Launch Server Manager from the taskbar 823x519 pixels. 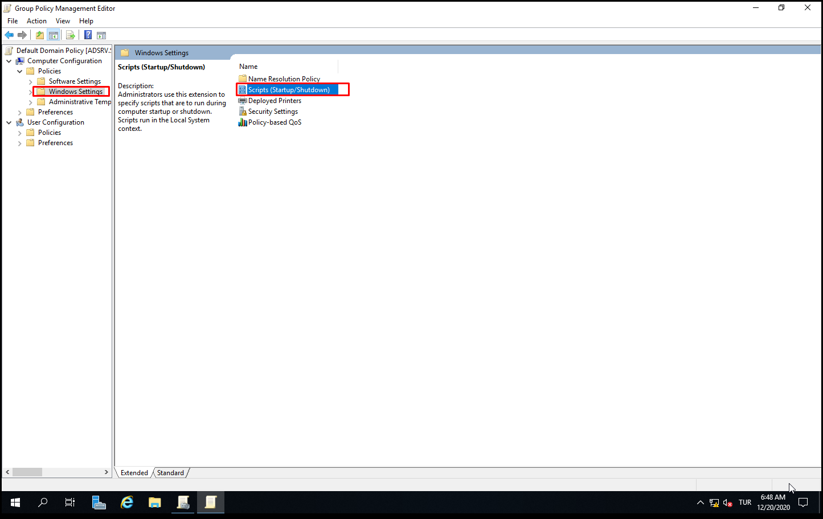click(x=99, y=502)
